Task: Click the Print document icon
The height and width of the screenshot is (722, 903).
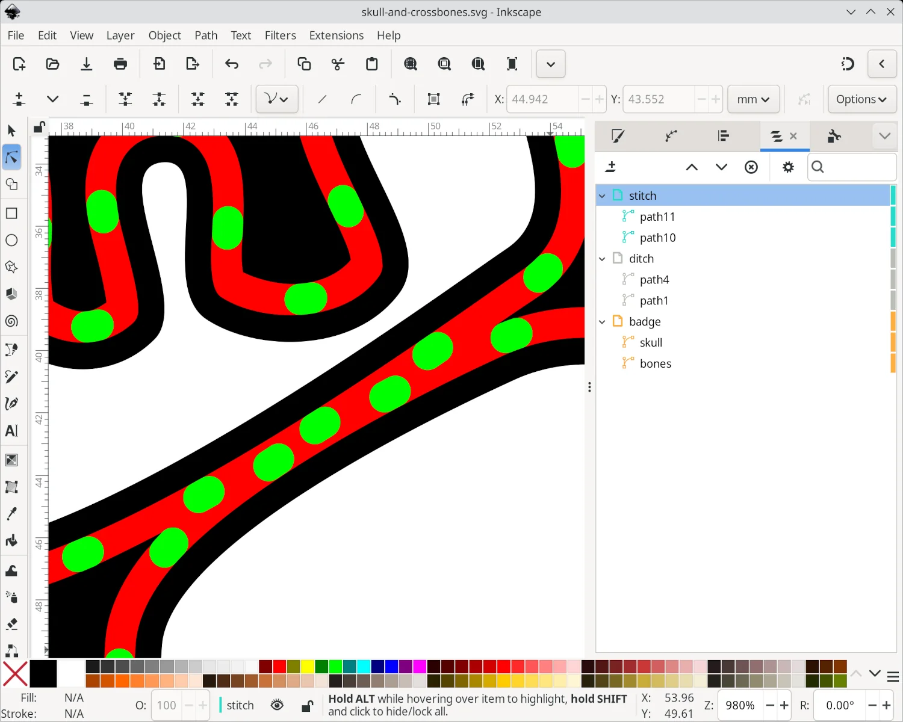Action: point(120,64)
